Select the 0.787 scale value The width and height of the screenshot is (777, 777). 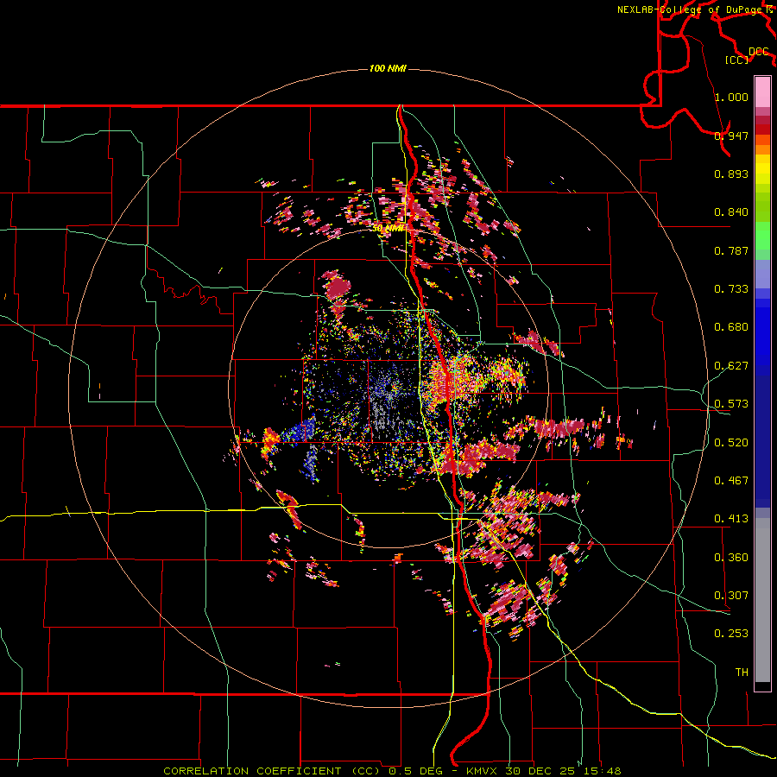(x=731, y=250)
